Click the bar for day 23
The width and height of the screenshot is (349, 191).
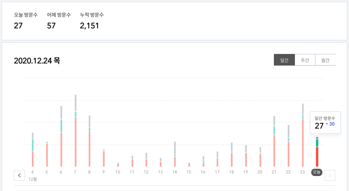(x=303, y=135)
